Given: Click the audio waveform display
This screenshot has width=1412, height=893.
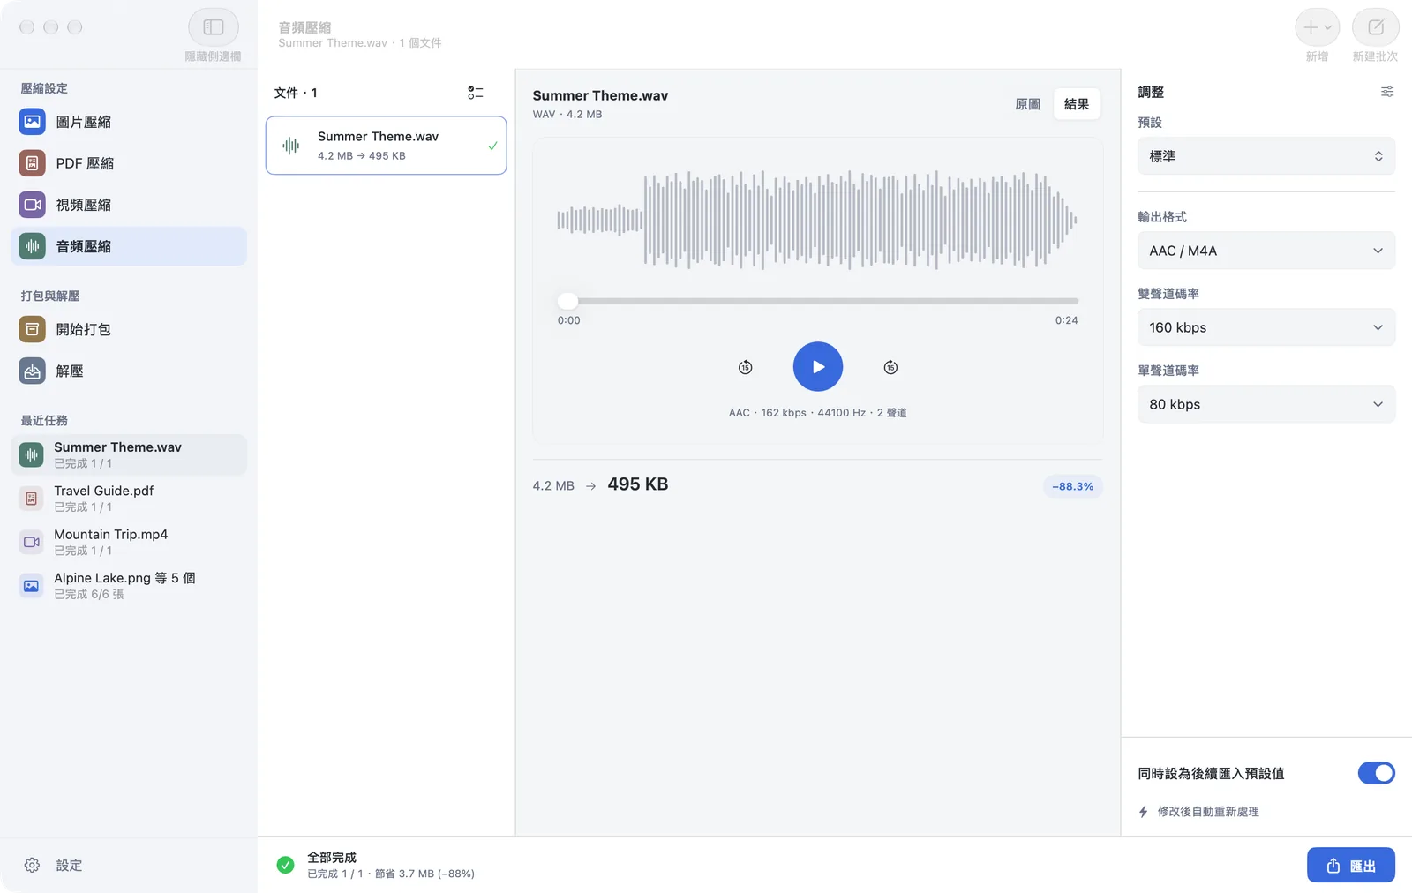Looking at the screenshot, I should [x=817, y=220].
